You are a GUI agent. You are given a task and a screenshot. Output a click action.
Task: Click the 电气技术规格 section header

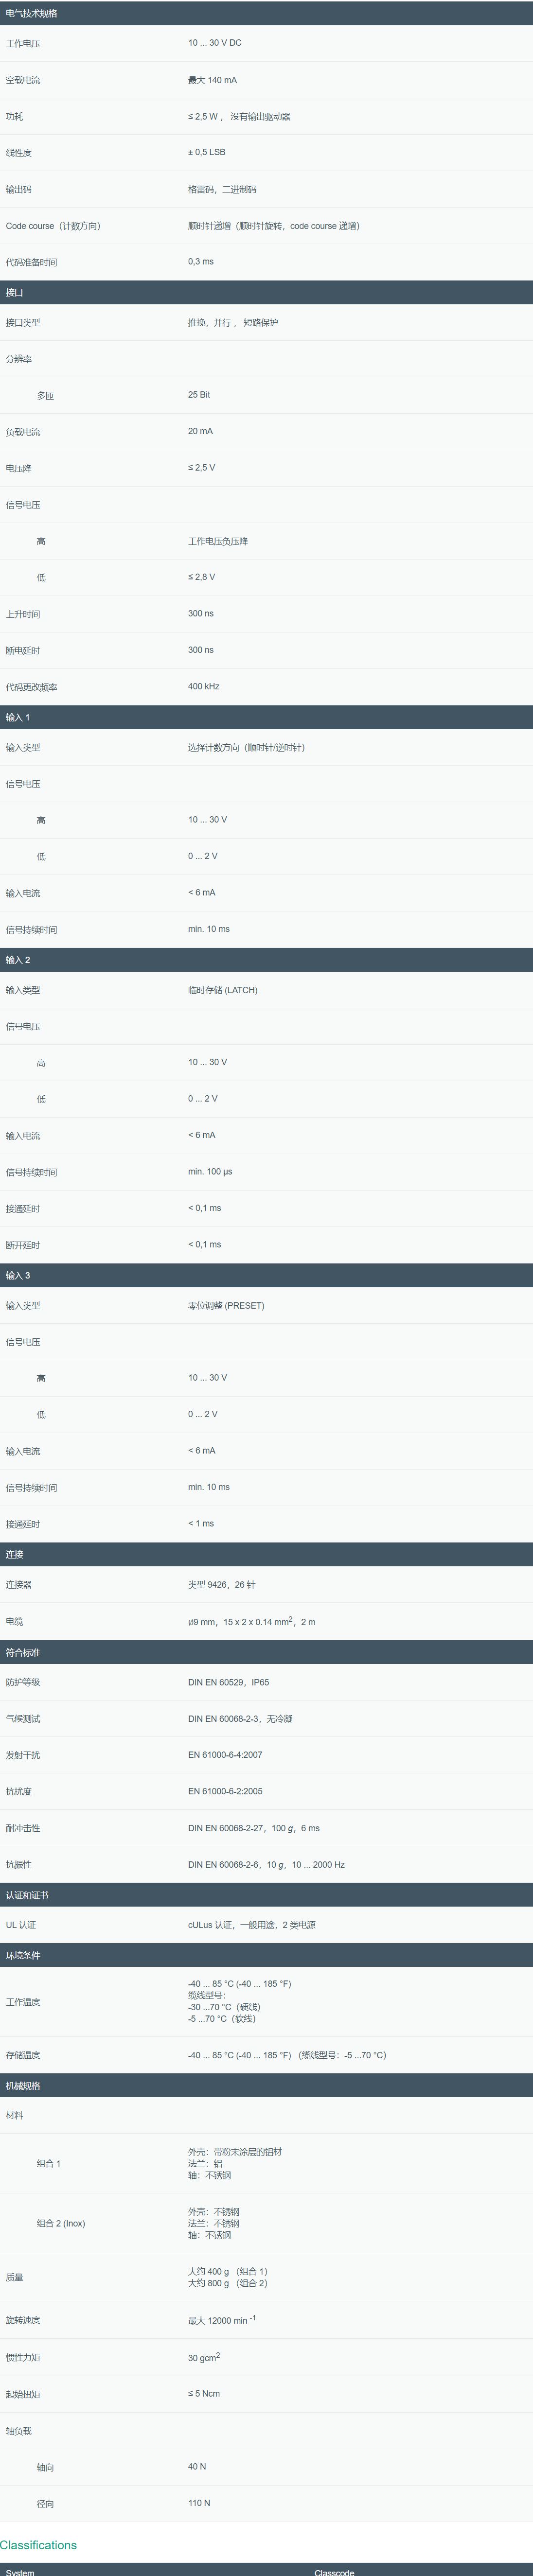266,13
